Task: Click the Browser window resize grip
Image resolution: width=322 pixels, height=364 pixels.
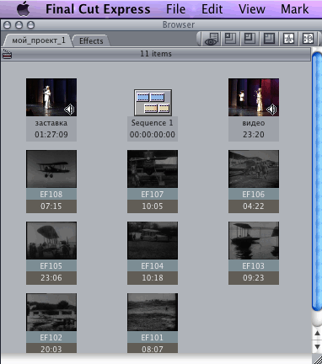Action: point(317,359)
